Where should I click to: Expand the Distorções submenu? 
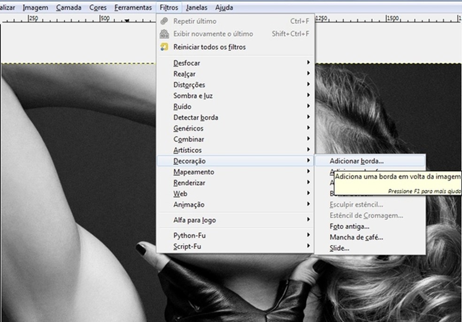tap(190, 84)
